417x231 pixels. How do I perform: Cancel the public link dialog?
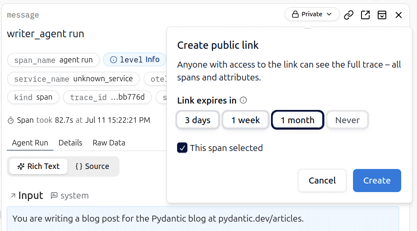coord(322,181)
